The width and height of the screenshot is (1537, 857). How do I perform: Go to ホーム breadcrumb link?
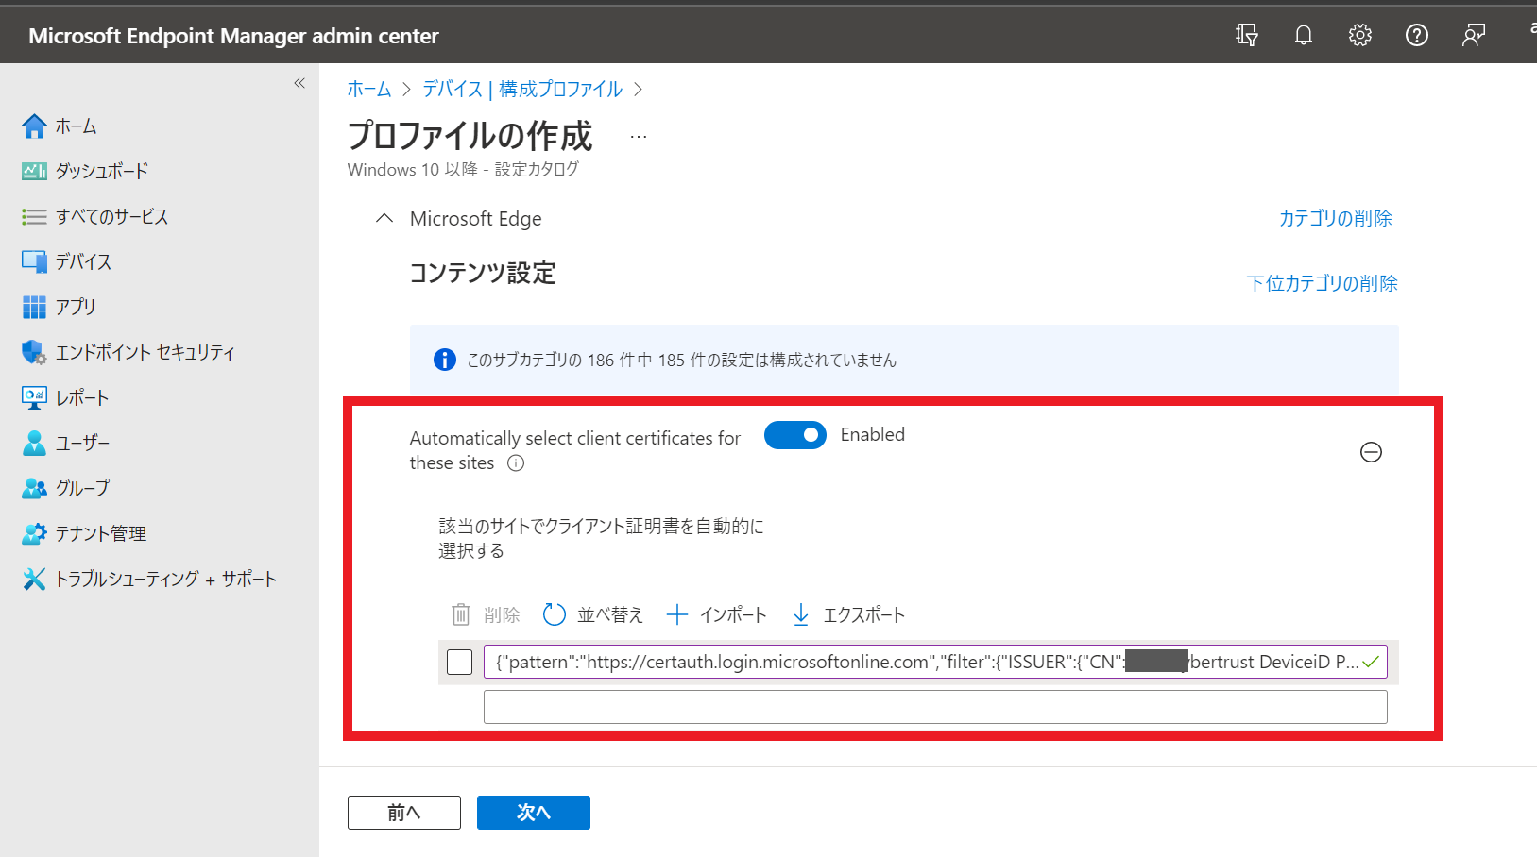[x=369, y=89]
